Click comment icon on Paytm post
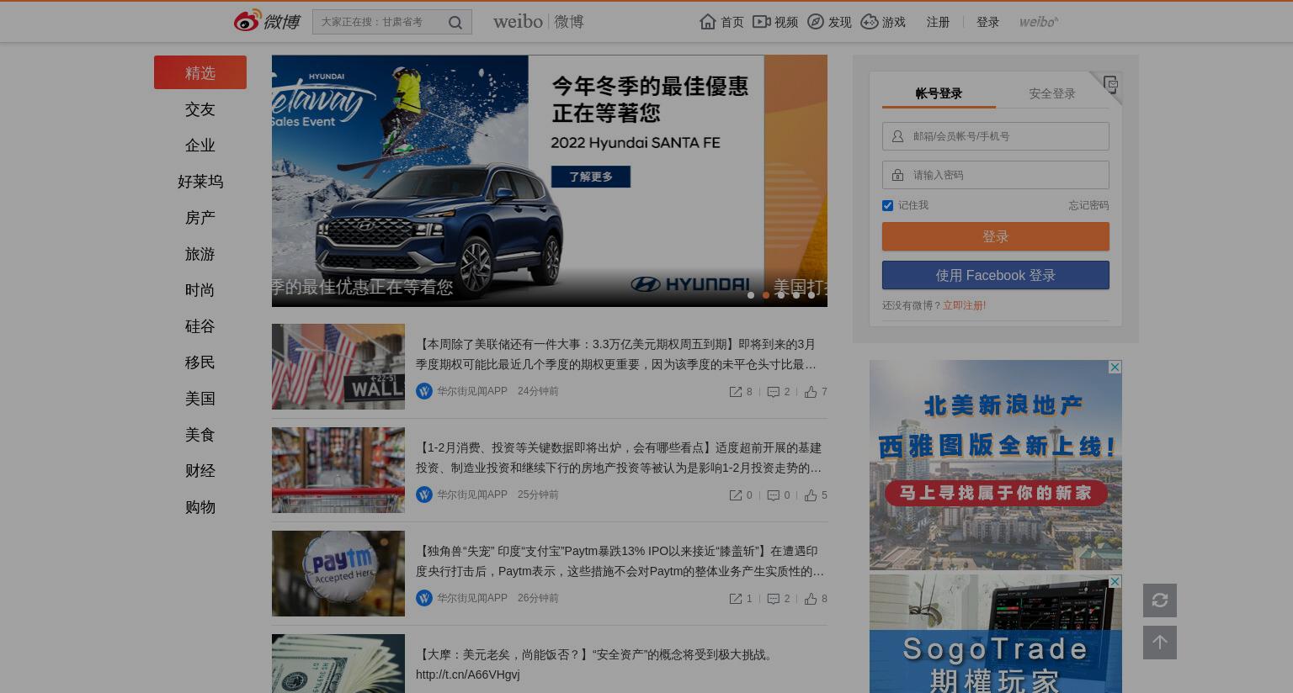Viewport: 1293px width, 693px height. click(x=773, y=599)
